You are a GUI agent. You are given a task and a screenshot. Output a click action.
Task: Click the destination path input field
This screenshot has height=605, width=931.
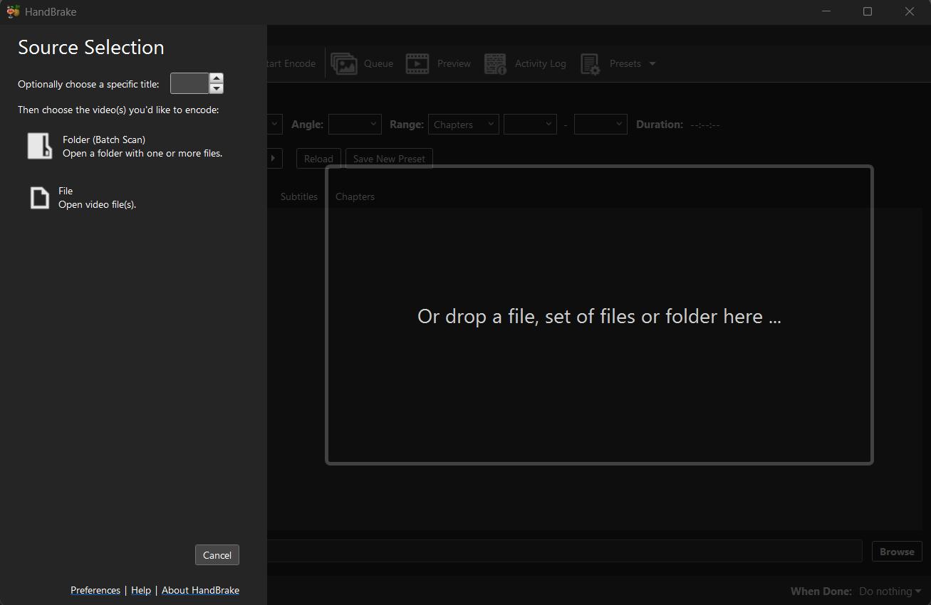(565, 551)
